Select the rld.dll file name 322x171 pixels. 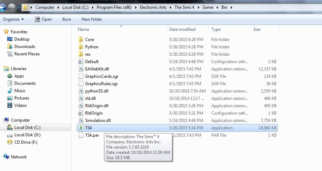click(x=90, y=98)
